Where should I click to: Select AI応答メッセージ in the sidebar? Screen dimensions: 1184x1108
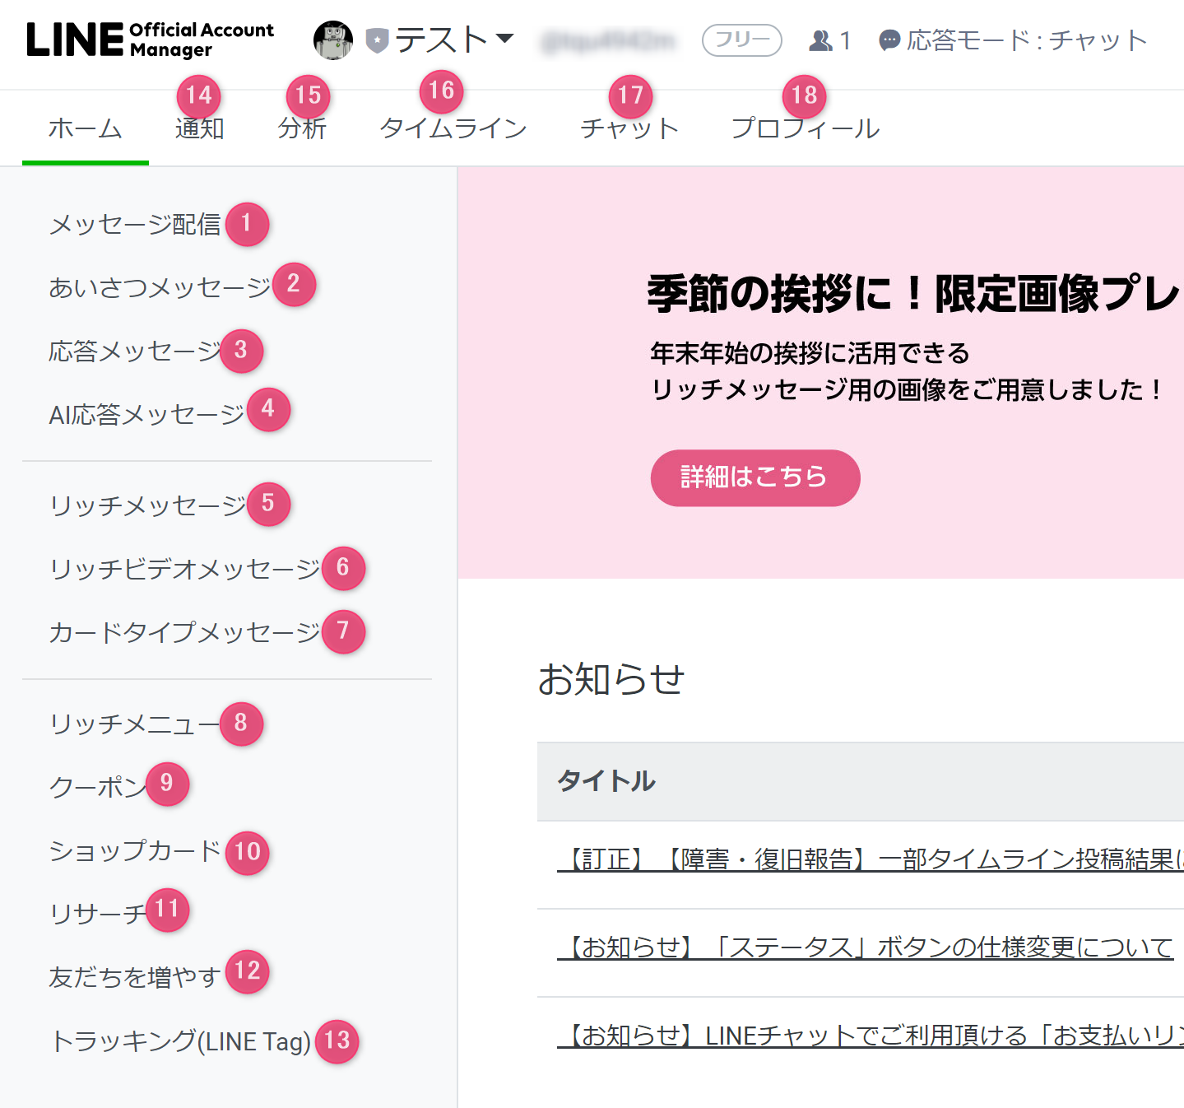(x=147, y=414)
